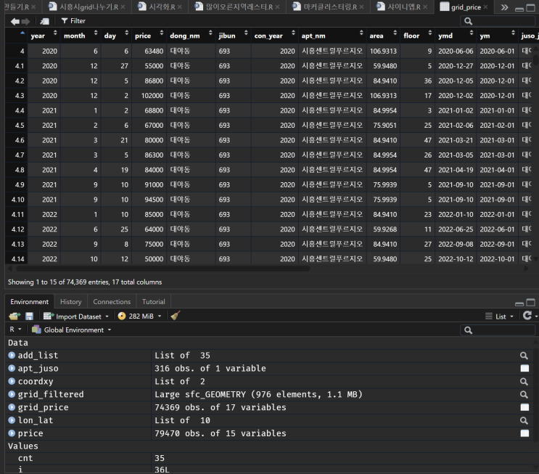
Task: Change environment view mode List dropdown
Action: 499,316
